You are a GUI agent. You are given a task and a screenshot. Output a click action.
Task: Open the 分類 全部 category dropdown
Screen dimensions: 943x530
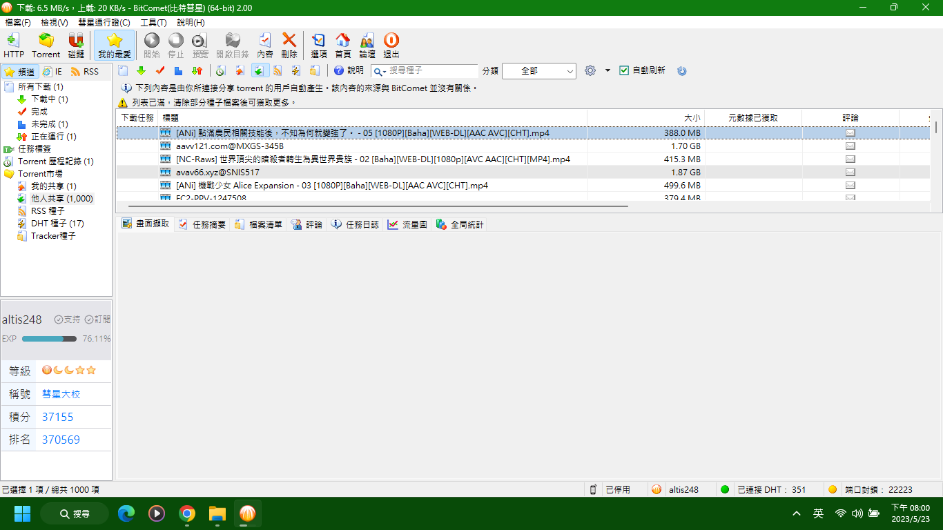[539, 70]
